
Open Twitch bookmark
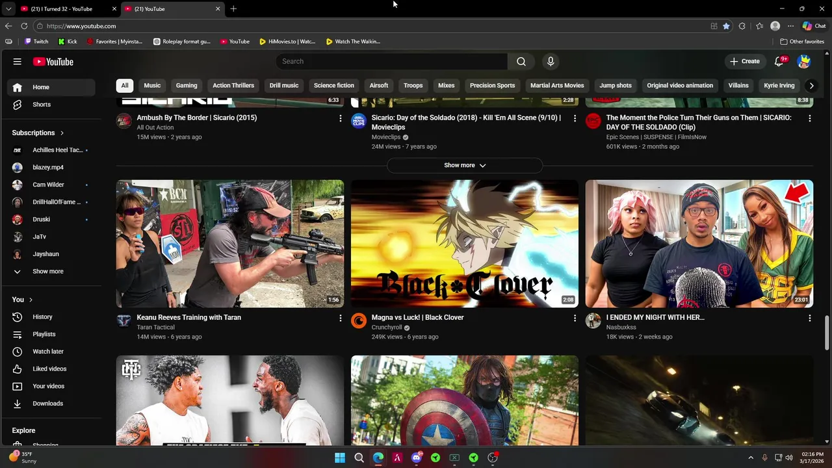coord(36,42)
